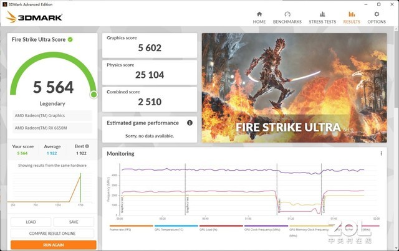Screen dimensions: 399x251
Task: Maximize the 3DMark window
Action: pyautogui.click(x=378, y=4)
